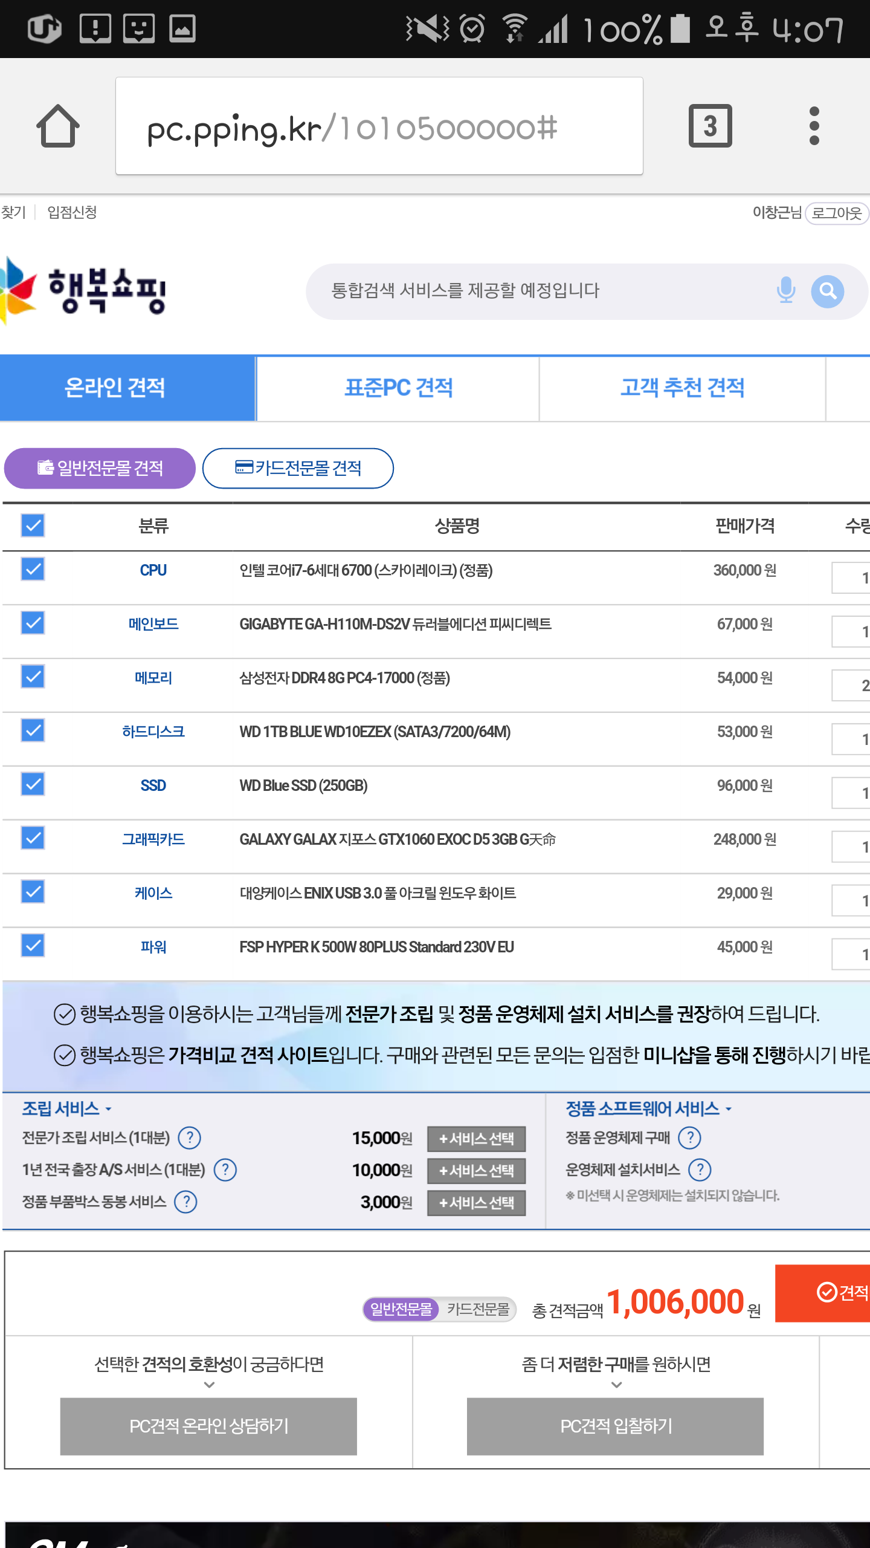Image resolution: width=870 pixels, height=1548 pixels.
Task: Uncheck the 그래픽카드 row checkbox
Action: pos(33,838)
